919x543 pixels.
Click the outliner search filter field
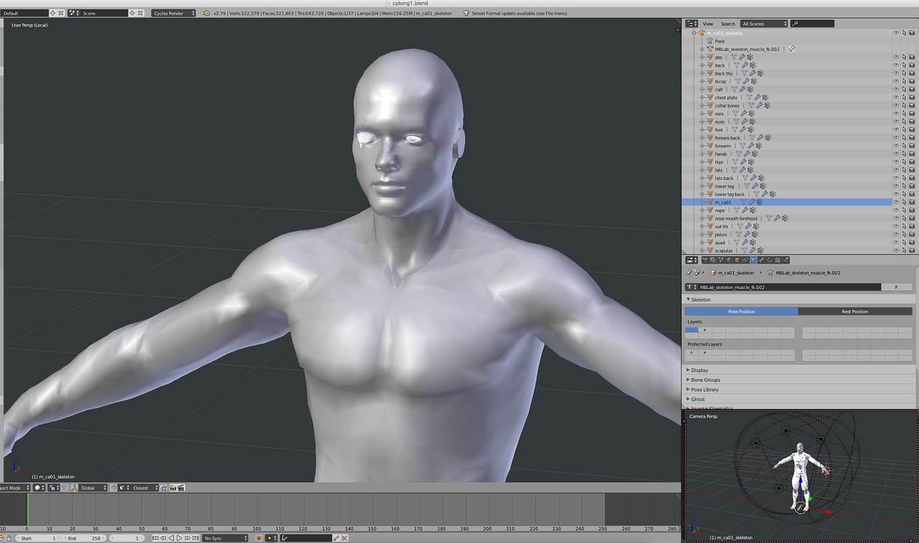pyautogui.click(x=812, y=23)
